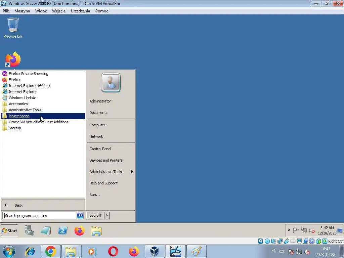
Task: Click the VirtualBox network indicator
Action: [280, 241]
